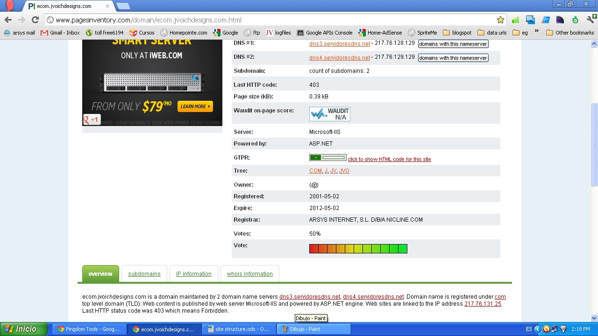Viewport: 598px width, 336px height.
Task: Open the data urls bookmarks folder
Action: [492, 33]
